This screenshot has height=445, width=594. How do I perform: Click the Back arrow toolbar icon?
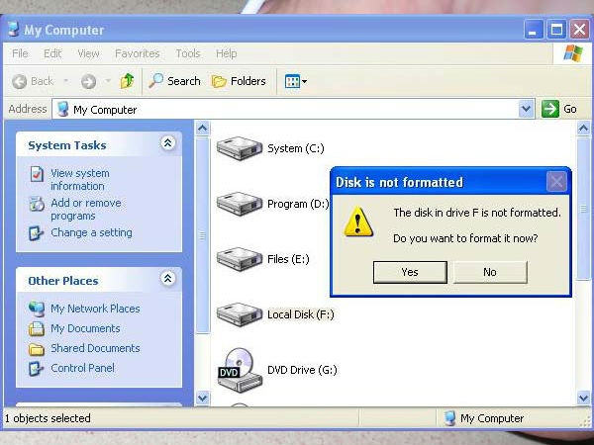19,81
